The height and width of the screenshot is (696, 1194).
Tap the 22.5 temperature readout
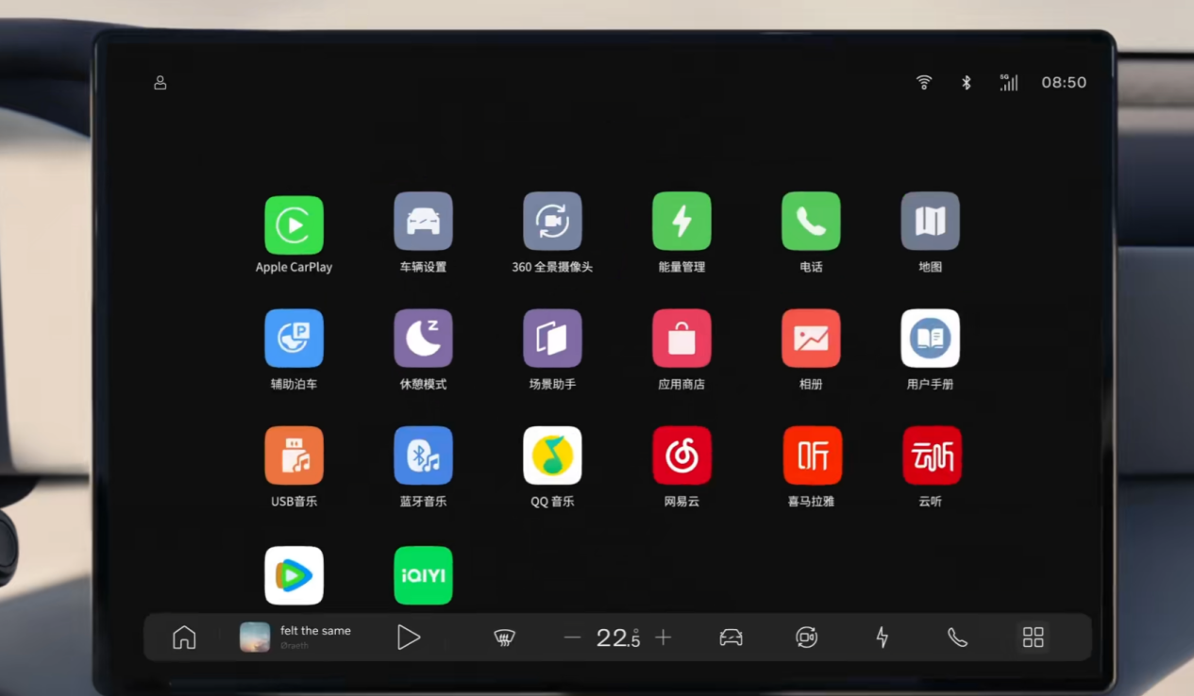[618, 638]
